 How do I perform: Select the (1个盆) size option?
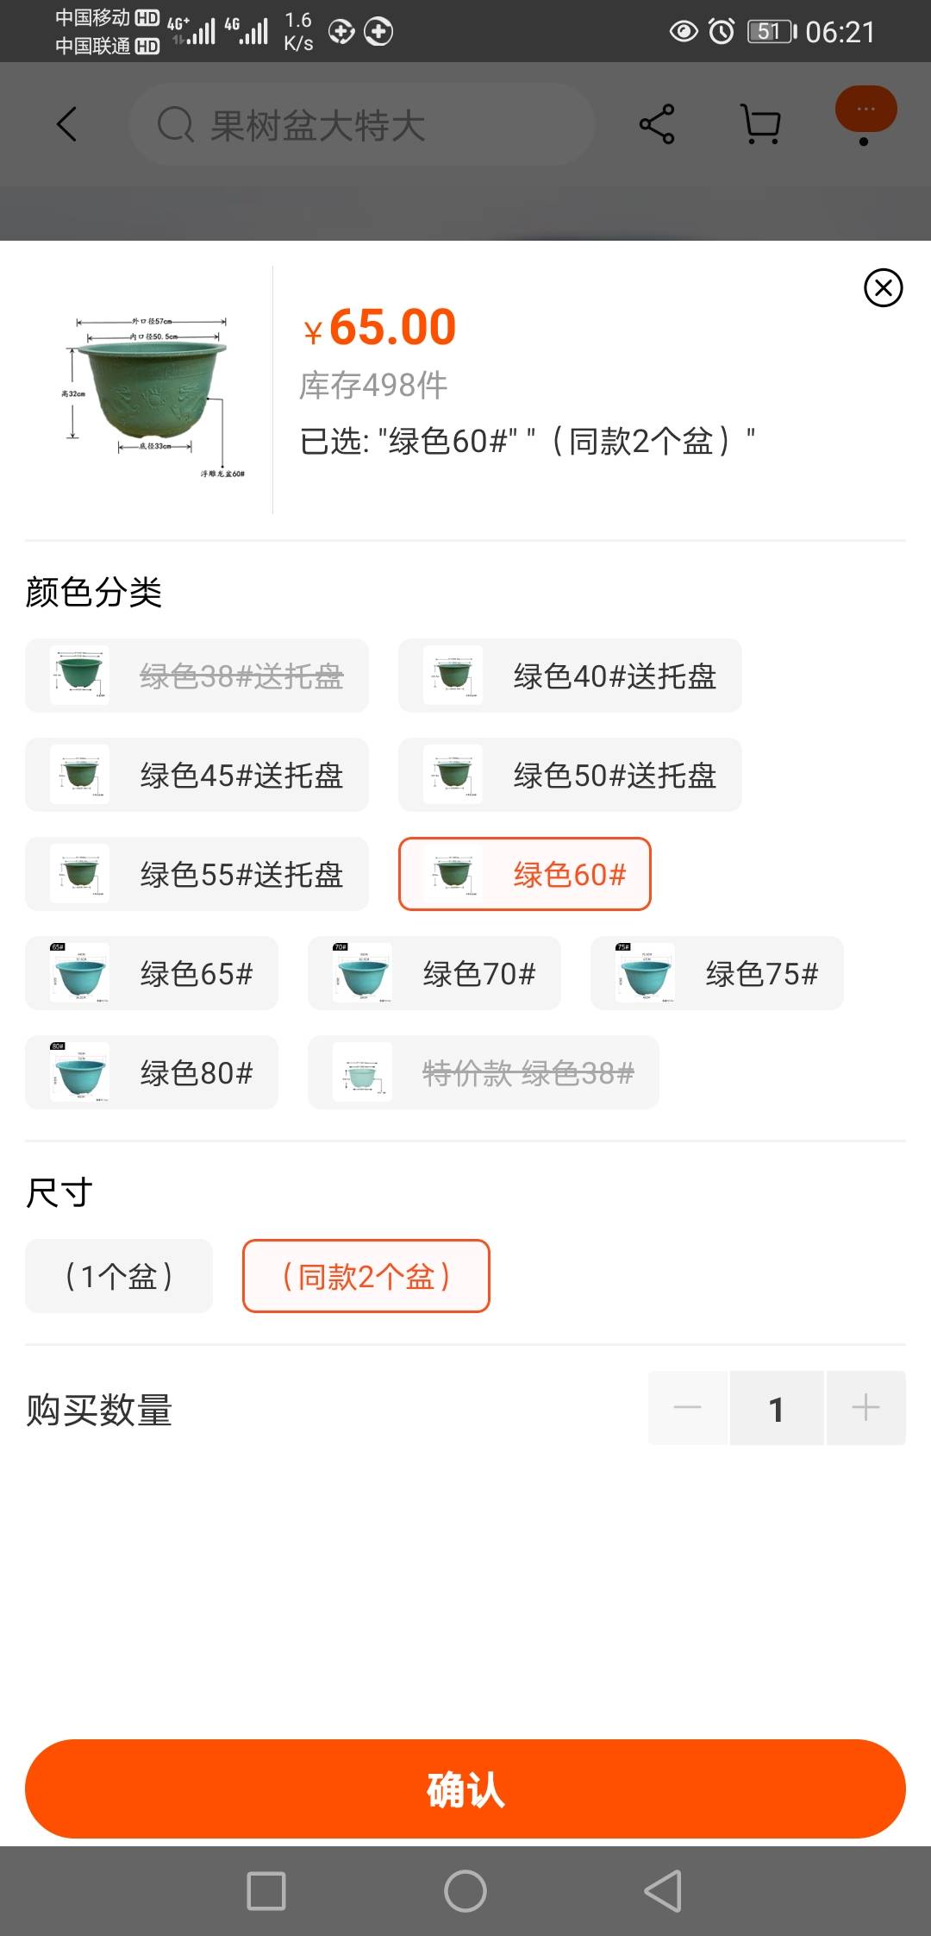pyautogui.click(x=119, y=1276)
